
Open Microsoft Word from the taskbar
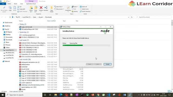click(x=125, y=95)
